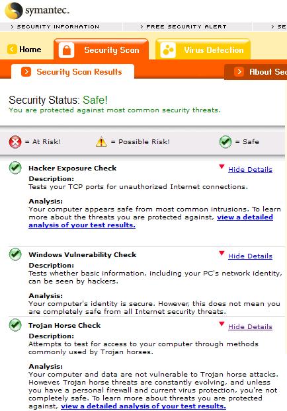This screenshot has height=411, width=287.
Task: Click the green Safe legend checkmark icon
Action: (225, 142)
